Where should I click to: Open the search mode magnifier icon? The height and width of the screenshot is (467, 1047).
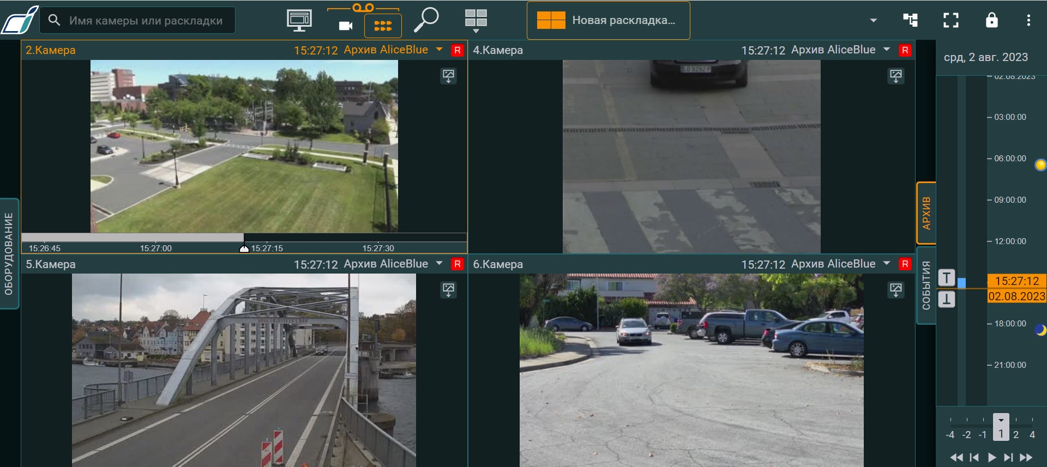426,20
